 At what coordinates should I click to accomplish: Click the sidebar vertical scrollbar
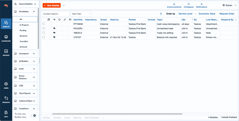[x=38, y=28]
